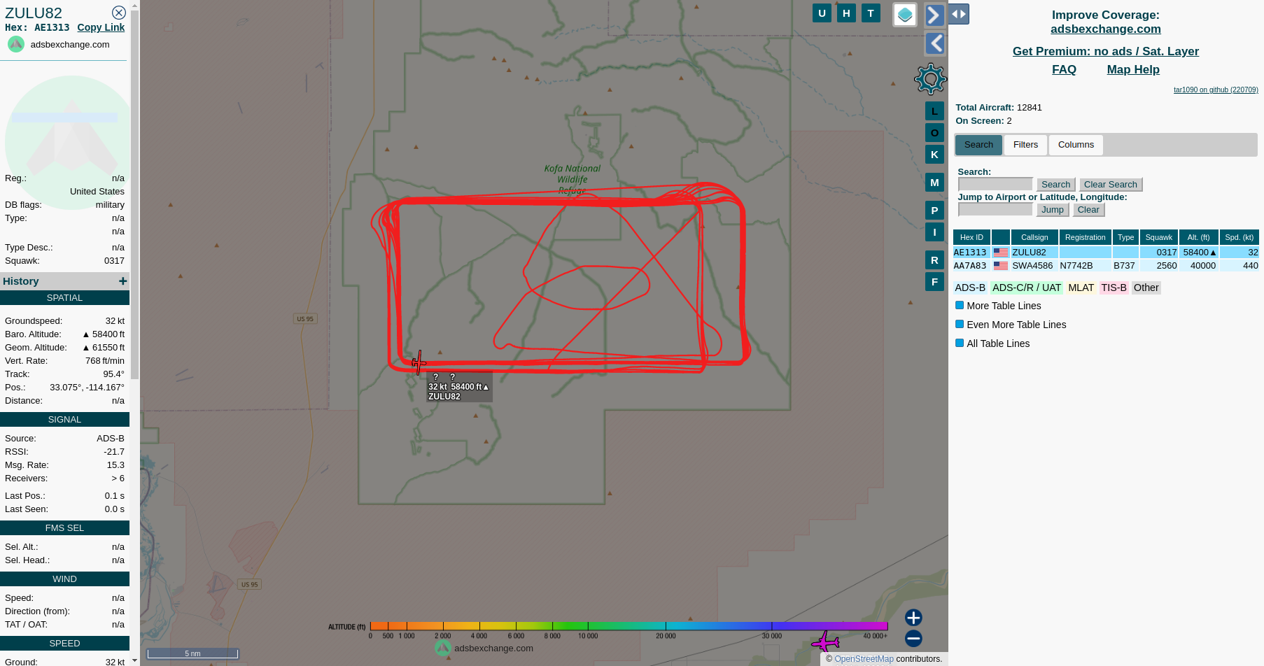This screenshot has height=666, width=1264.
Task: Click the left chevron sidebar arrow
Action: point(935,43)
